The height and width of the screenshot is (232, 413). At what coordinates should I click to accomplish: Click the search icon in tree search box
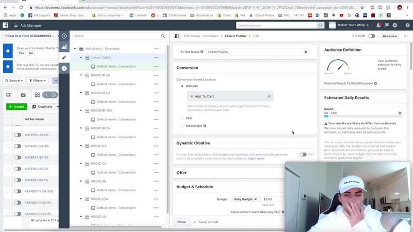tap(163, 36)
